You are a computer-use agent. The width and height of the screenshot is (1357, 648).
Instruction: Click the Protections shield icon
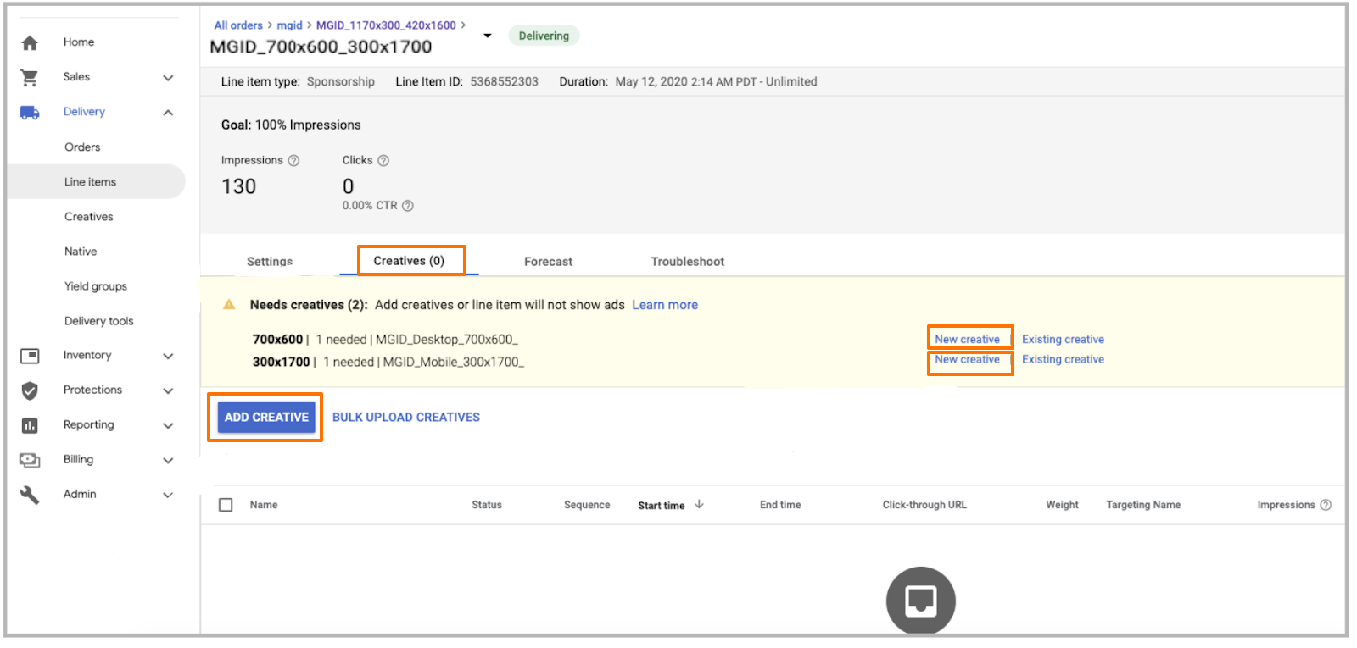pos(30,390)
